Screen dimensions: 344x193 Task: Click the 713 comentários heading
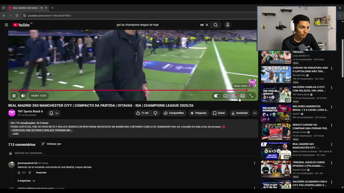[22, 144]
